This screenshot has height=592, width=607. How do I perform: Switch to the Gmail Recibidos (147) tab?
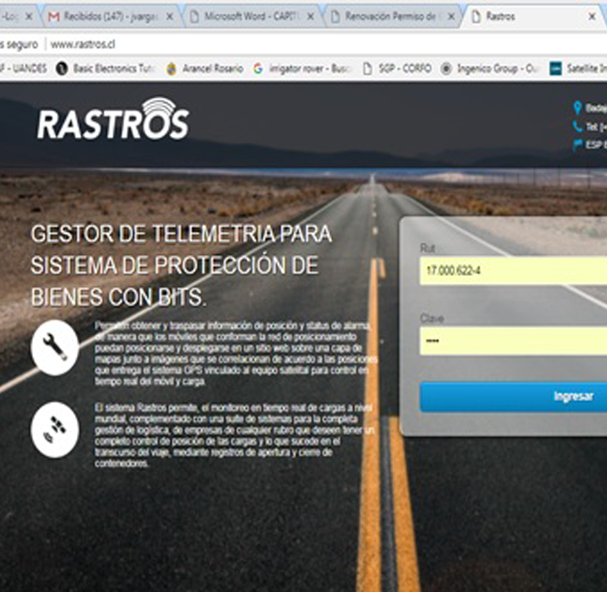pos(112,16)
